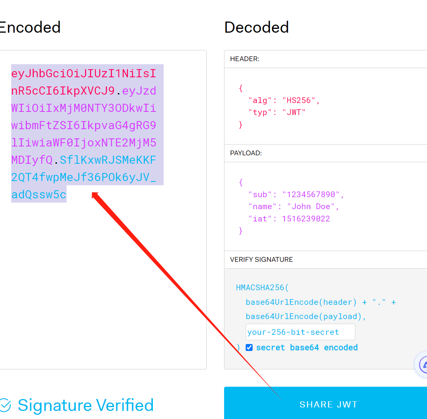Focus the your-256-bit-secret input field
This screenshot has width=427, height=419.
point(300,332)
